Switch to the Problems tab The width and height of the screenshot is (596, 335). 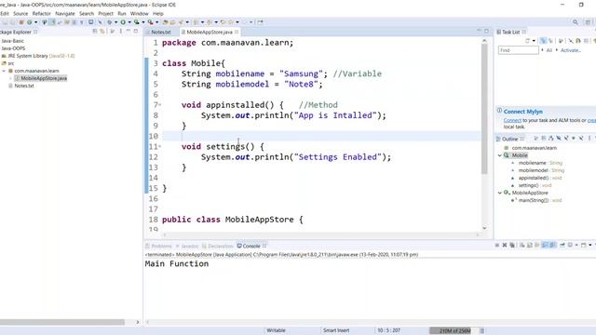coord(158,246)
